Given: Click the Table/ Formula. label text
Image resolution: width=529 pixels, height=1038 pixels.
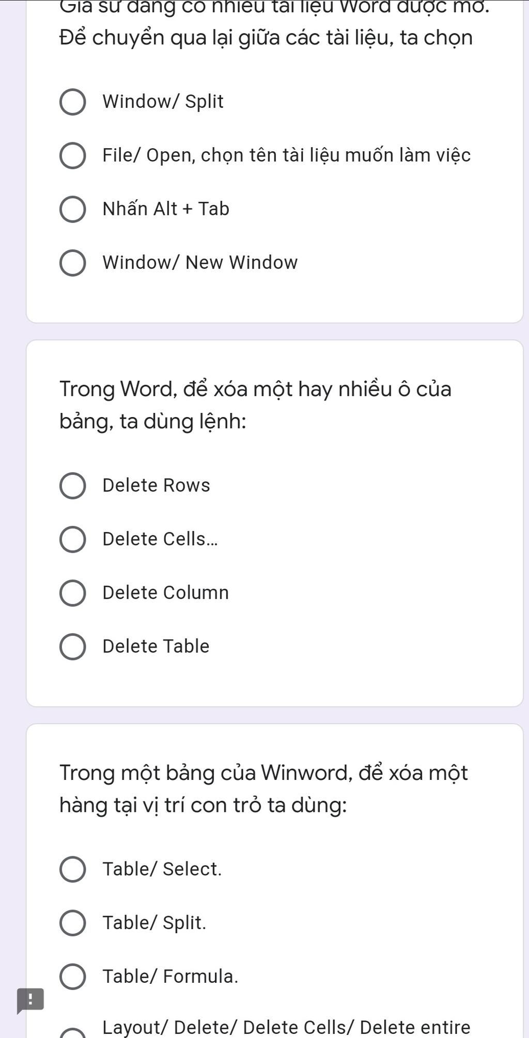Looking at the screenshot, I should pos(170,977).
